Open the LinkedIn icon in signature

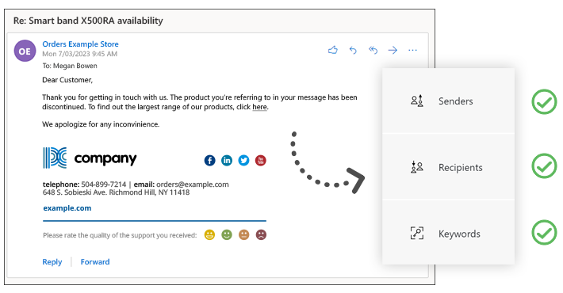[227, 160]
